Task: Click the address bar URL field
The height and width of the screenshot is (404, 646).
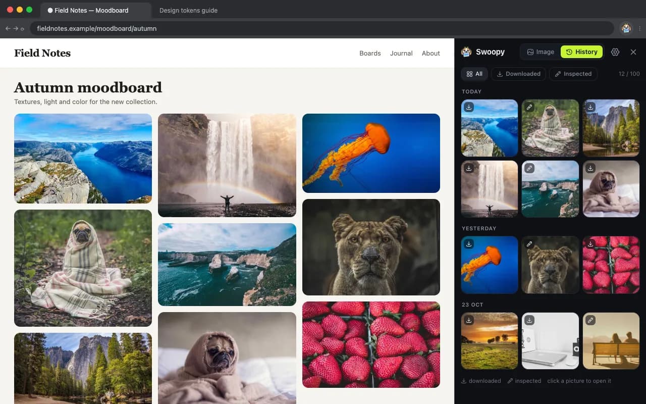Action: point(322,29)
